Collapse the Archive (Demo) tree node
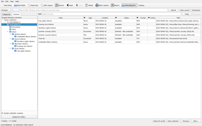The width and height of the screenshot is (202, 126). 10,34
